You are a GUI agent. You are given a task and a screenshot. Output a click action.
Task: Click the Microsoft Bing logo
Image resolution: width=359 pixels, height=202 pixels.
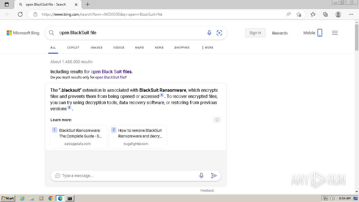click(23, 33)
